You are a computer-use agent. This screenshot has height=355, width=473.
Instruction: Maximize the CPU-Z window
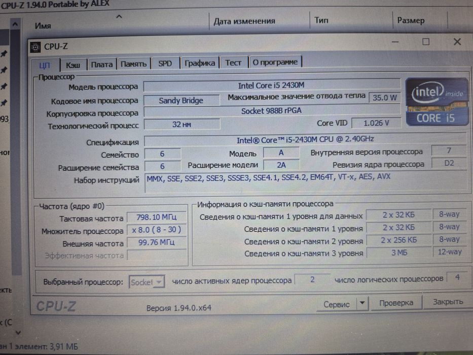point(426,42)
